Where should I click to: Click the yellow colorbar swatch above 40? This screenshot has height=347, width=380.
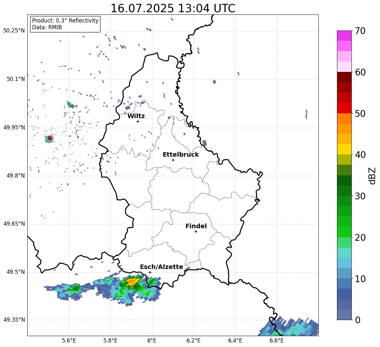point(344,149)
